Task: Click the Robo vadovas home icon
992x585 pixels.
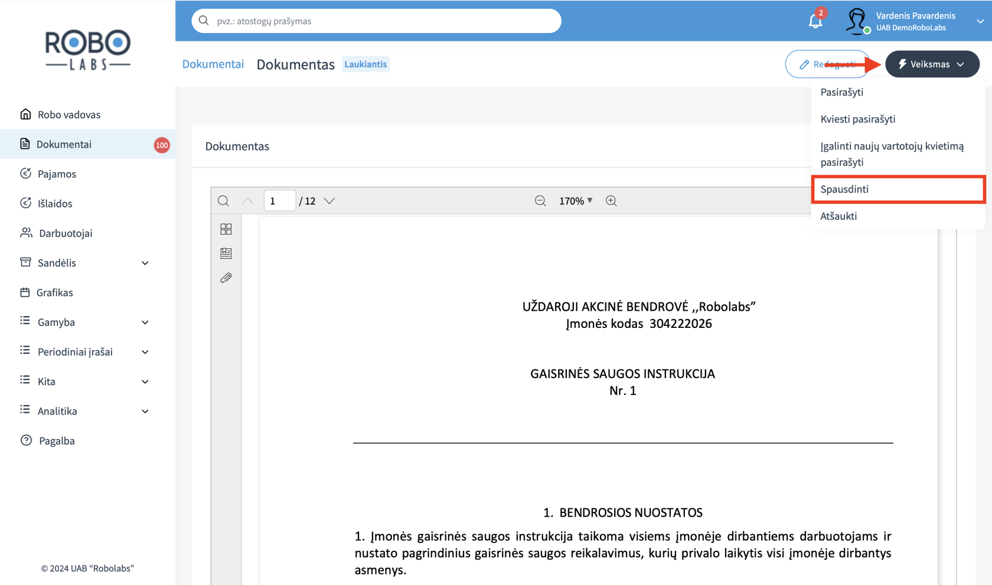Action: (25, 114)
